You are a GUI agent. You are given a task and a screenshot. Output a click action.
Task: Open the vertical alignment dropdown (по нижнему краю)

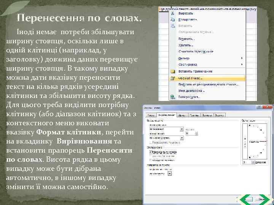coord(166,138)
